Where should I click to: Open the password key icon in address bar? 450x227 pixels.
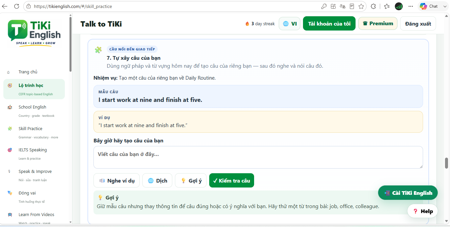(324, 6)
